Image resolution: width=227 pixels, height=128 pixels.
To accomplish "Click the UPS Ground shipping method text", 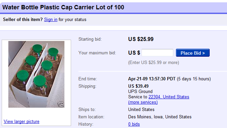I will [140, 91].
